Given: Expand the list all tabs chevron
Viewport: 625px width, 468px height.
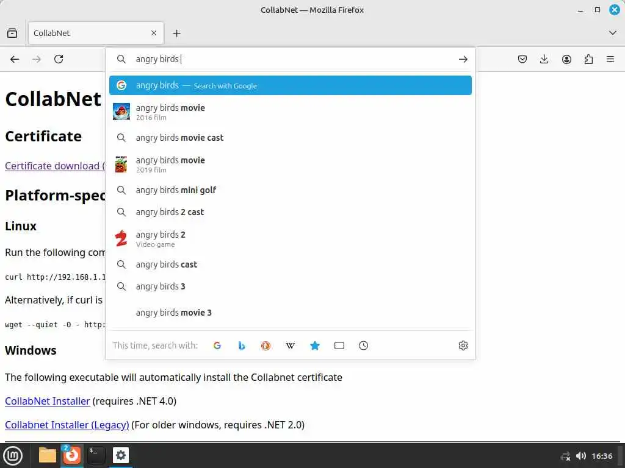Looking at the screenshot, I should pyautogui.click(x=613, y=33).
